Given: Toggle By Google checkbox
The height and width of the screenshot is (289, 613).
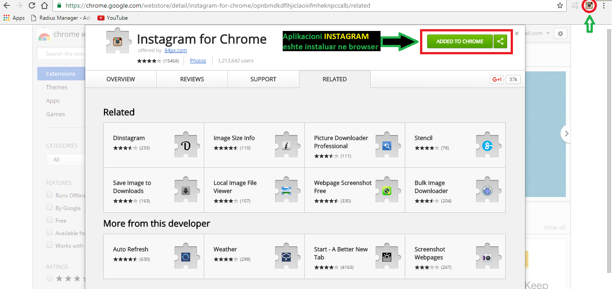Looking at the screenshot, I should 50,207.
